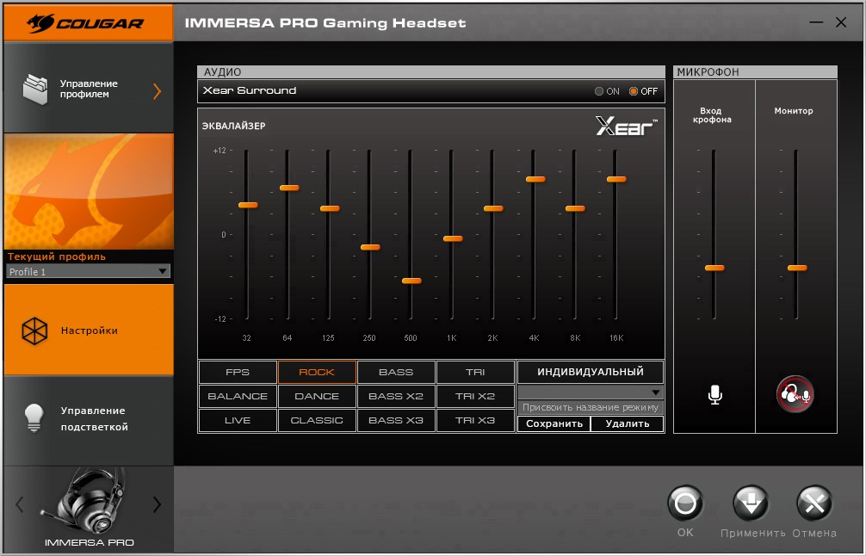Click the 125 Hz slider handle
Image resolution: width=866 pixels, height=556 pixels.
(x=330, y=208)
